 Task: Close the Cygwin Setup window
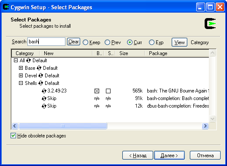[220, 7]
